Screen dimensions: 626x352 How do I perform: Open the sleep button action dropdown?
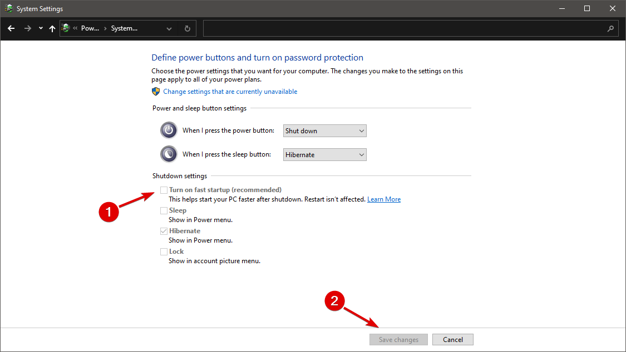point(324,154)
